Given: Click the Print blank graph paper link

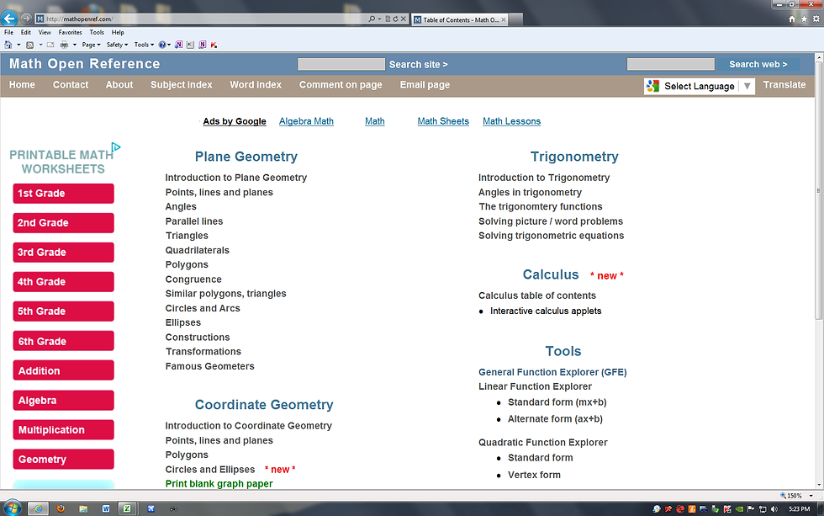Looking at the screenshot, I should tap(218, 484).
